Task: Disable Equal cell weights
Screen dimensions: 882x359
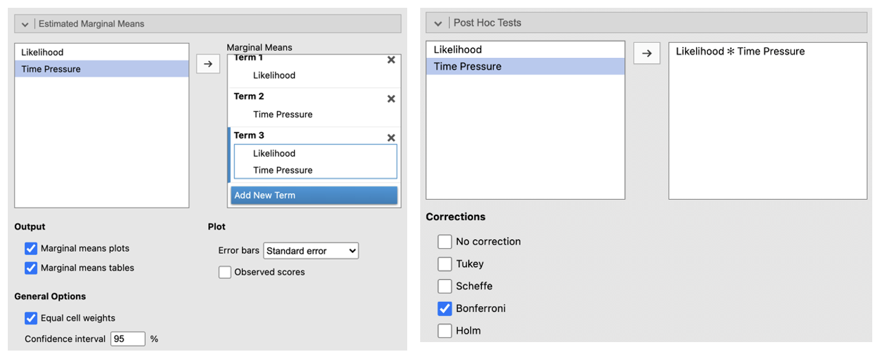Action: pyautogui.click(x=31, y=318)
